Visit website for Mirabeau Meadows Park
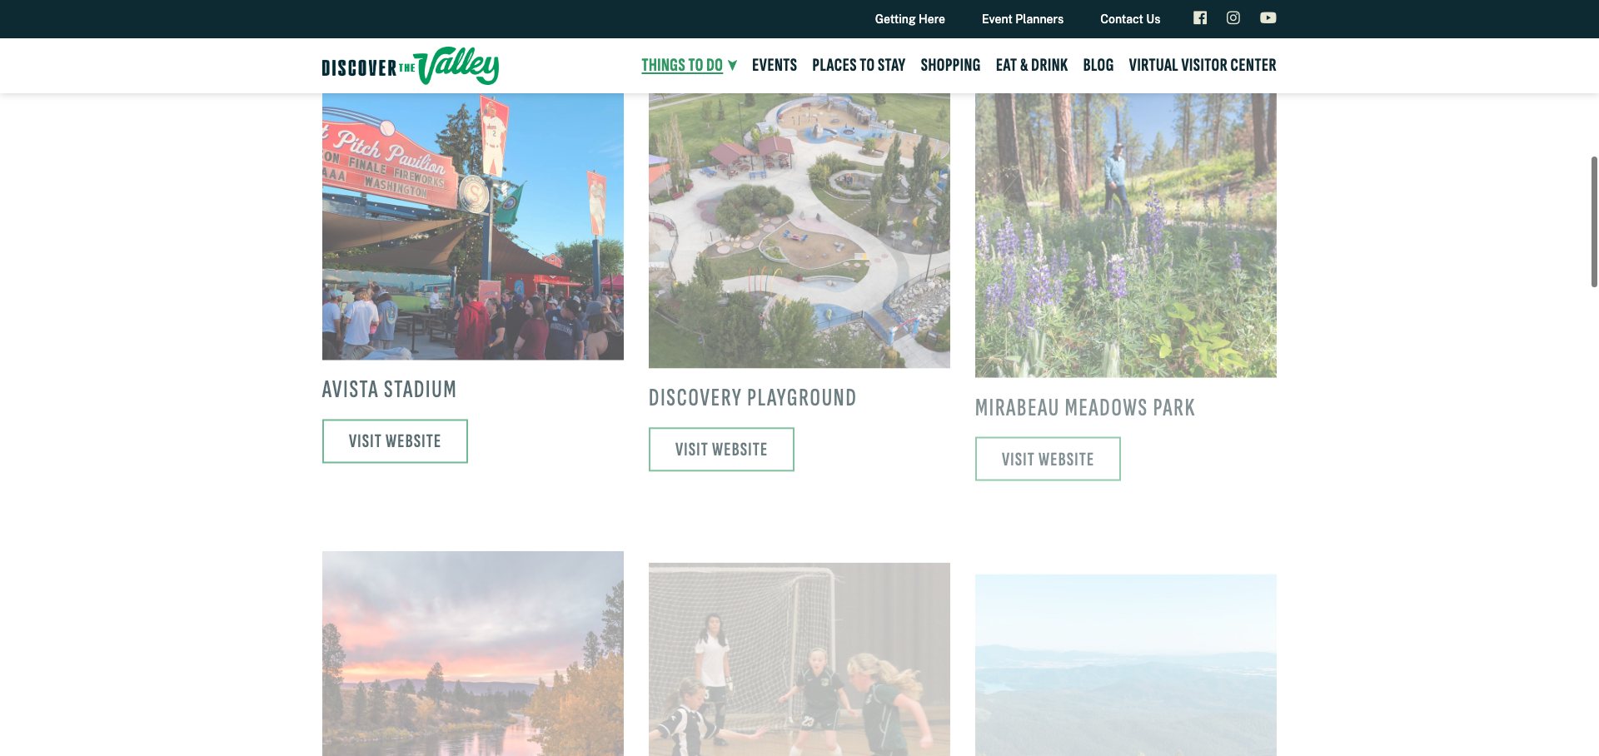1599x756 pixels. [1048, 459]
